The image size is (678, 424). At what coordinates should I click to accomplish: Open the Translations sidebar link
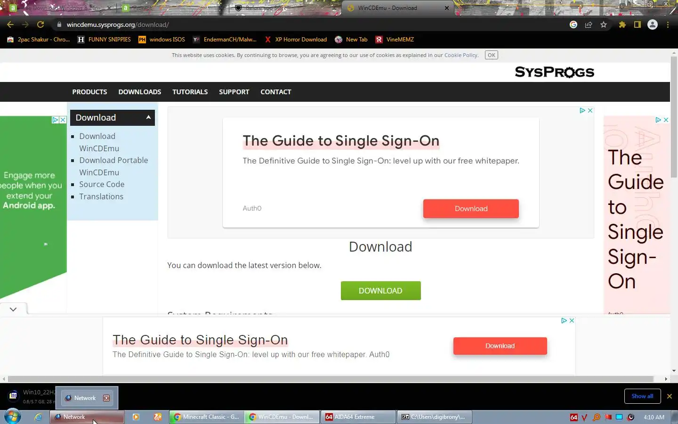coord(101,196)
